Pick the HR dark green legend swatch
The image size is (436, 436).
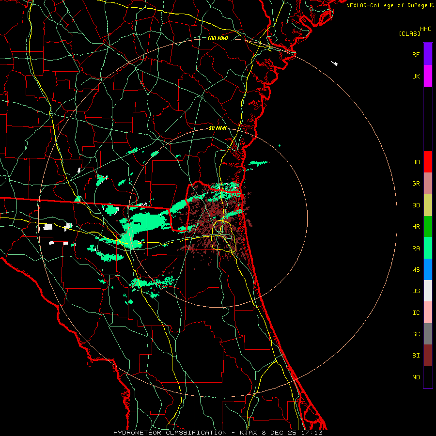(x=428, y=227)
